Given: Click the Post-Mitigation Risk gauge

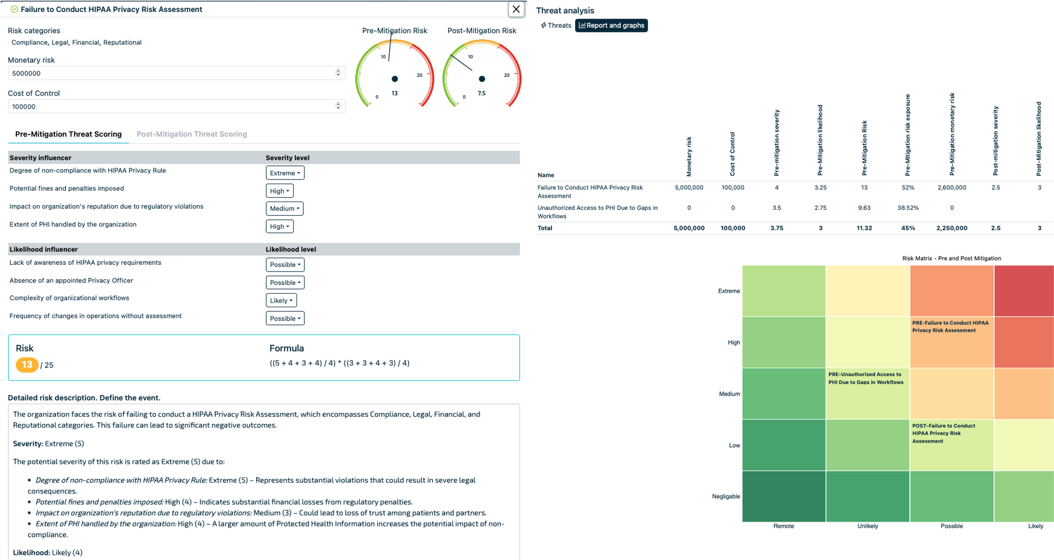Looking at the screenshot, I should click(x=481, y=73).
